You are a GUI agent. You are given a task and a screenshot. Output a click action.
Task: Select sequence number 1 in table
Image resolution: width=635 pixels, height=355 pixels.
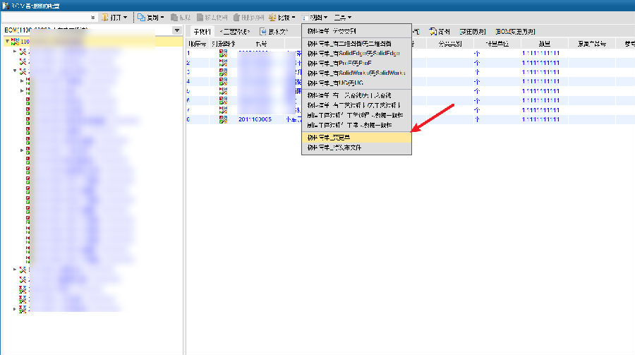(188, 53)
